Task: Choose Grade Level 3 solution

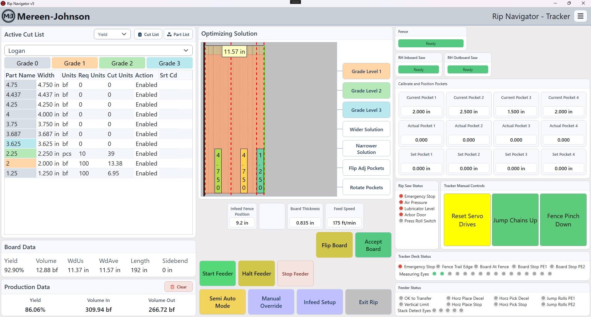Action: pyautogui.click(x=366, y=110)
